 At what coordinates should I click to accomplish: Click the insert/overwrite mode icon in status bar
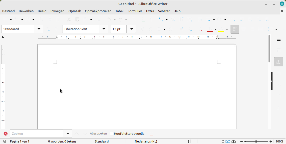coord(187,141)
